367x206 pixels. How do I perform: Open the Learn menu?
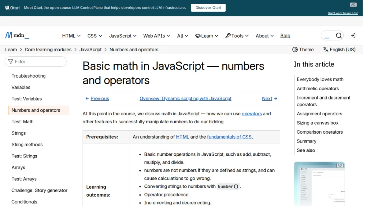click(207, 36)
